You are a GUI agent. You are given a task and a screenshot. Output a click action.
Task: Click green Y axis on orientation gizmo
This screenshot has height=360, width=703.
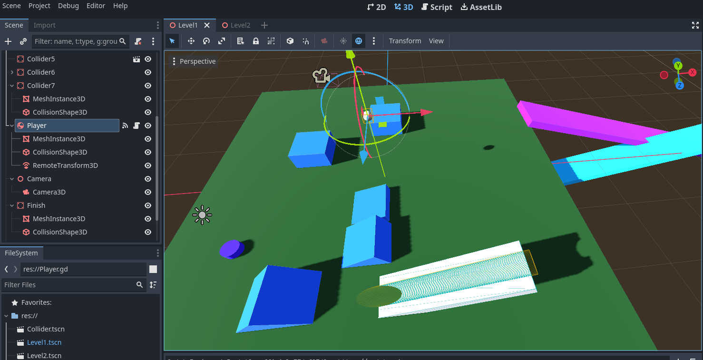678,66
